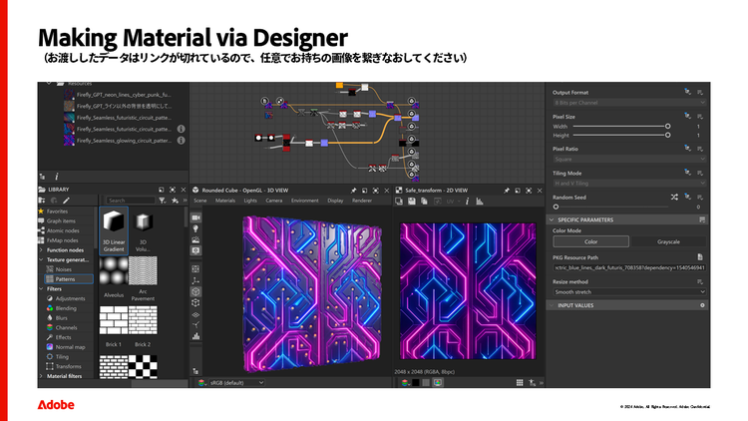Screen dimensions: 748x421
Task: Click the gear icon on INPUT VALUES header
Action: click(x=702, y=305)
